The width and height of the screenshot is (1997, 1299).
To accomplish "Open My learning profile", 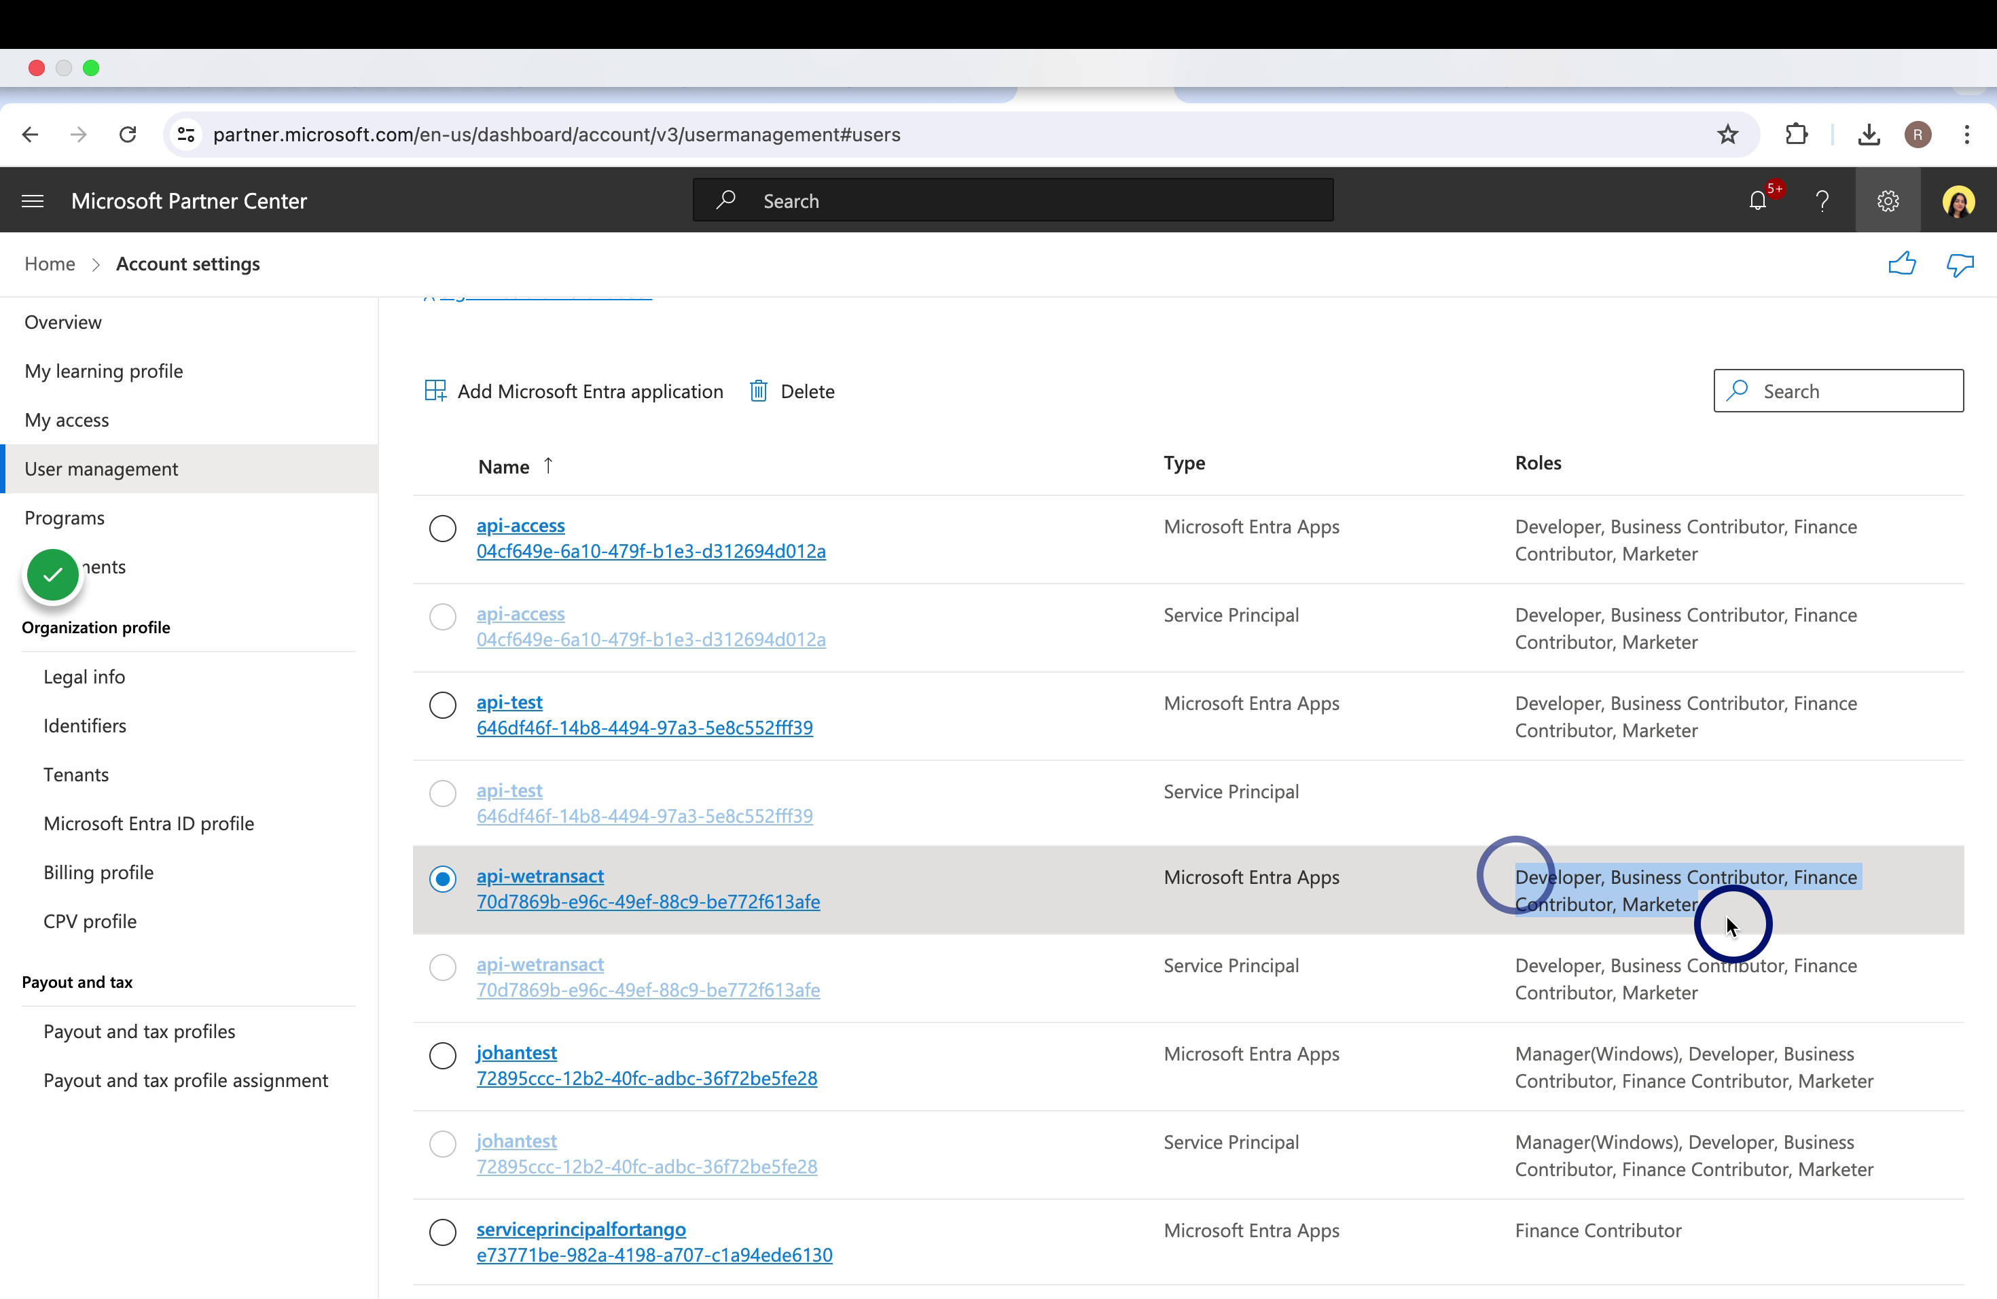I will (103, 371).
